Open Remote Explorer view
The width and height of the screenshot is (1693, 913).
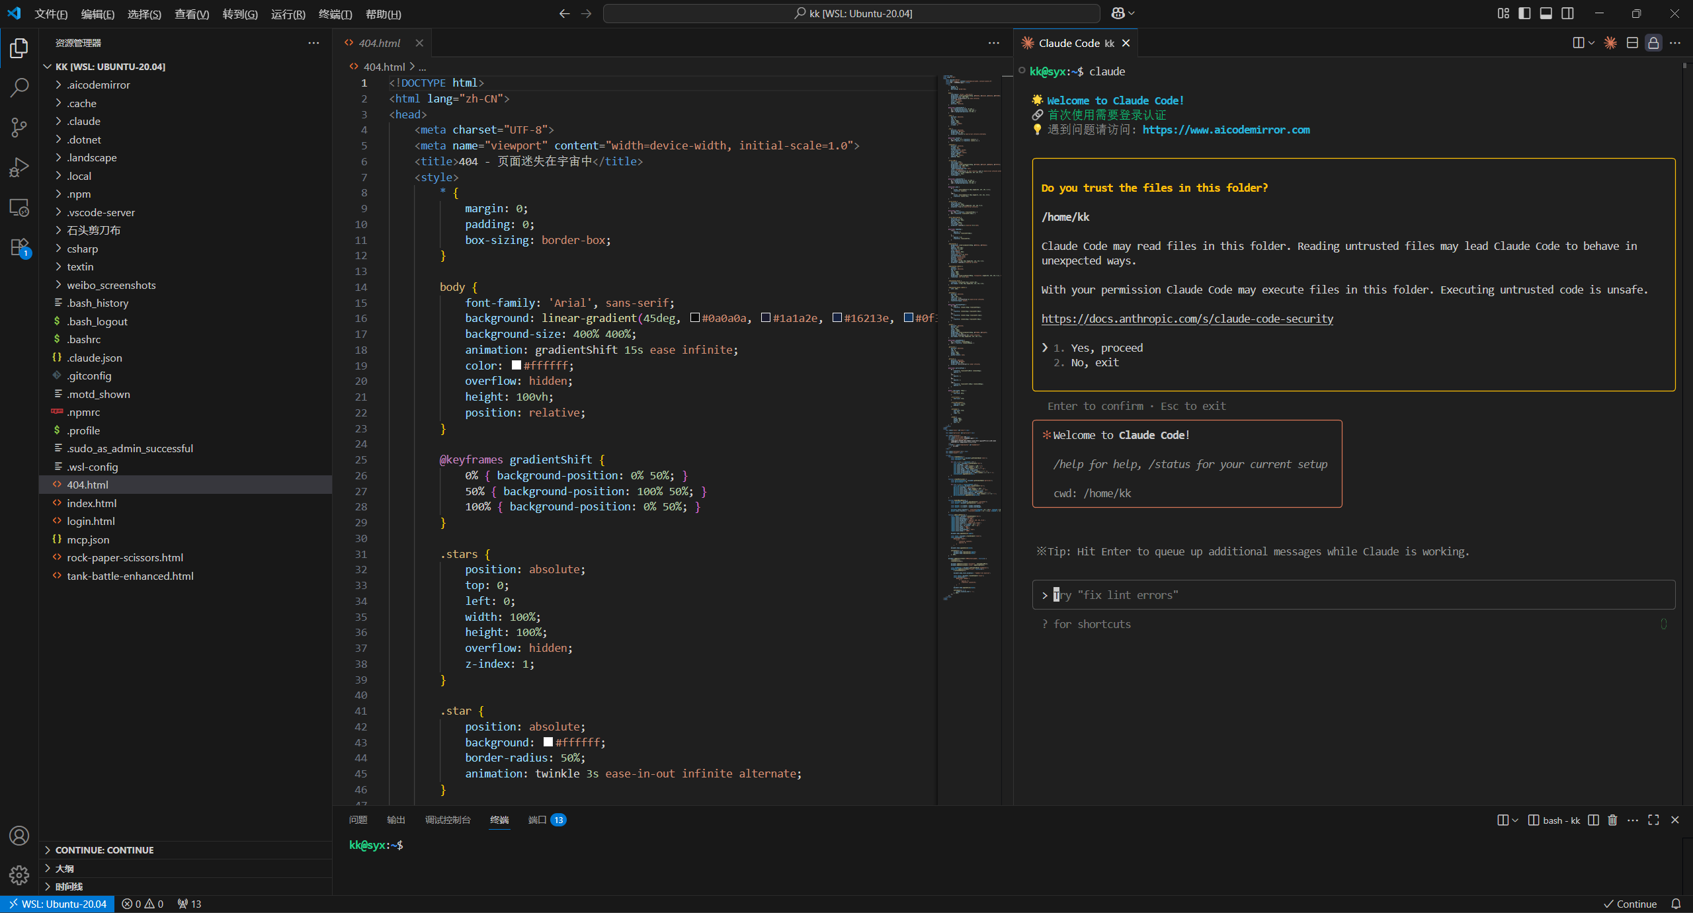(19, 208)
